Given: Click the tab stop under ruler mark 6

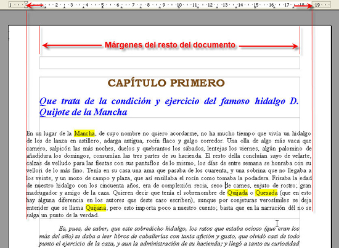Looking at the screenshot, I should point(121,7).
